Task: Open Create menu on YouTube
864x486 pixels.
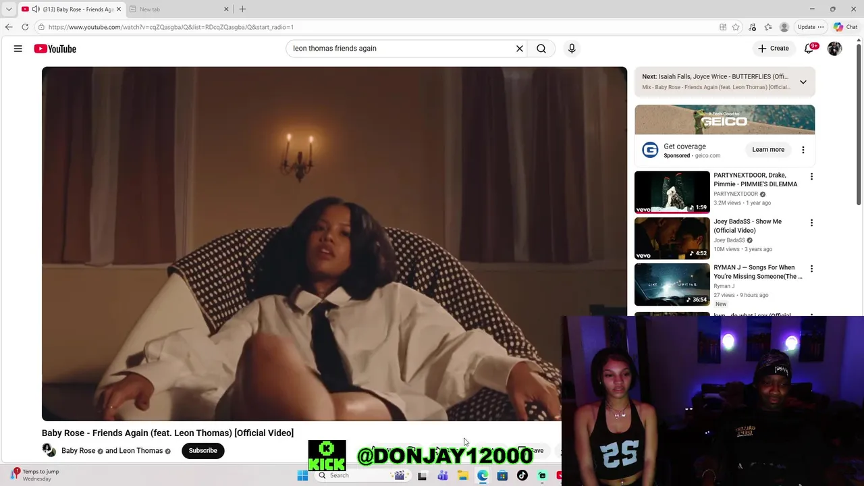Action: 774,49
